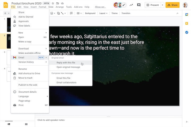Select View labels menu item
The image size is (191, 127).
(x=30, y=26)
